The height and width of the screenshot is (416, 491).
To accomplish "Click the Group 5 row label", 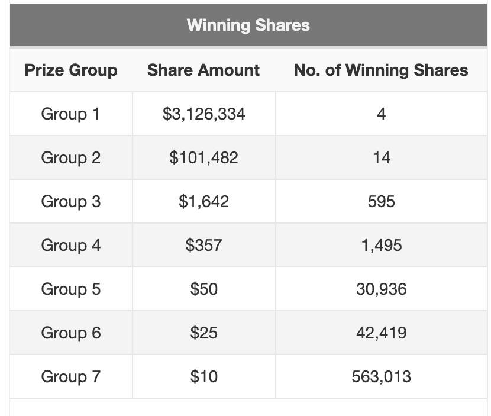I will (x=71, y=289).
